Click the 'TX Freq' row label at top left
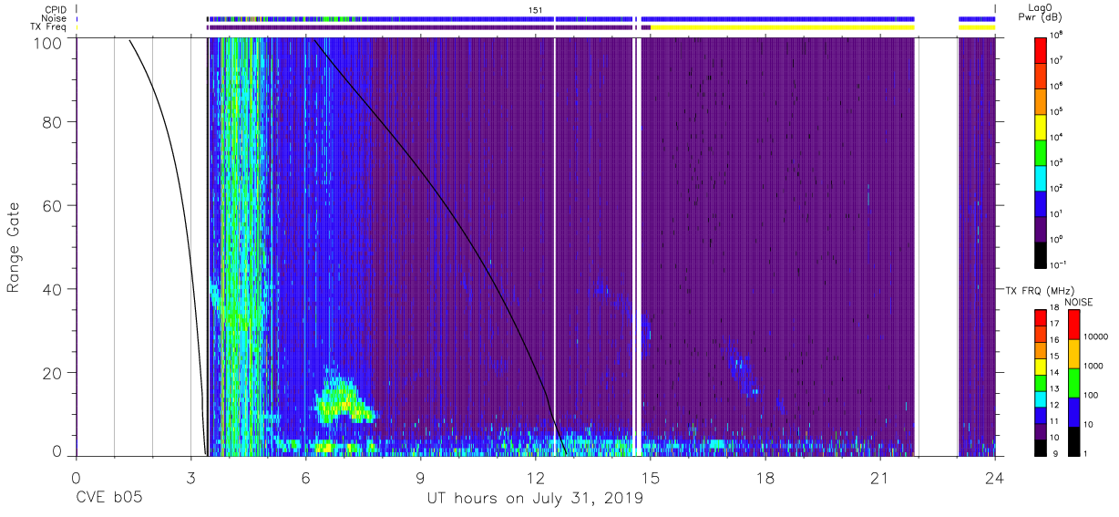This screenshot has height=517, width=1119. coord(49,27)
